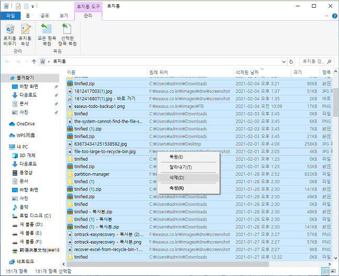The width and height of the screenshot is (339, 276).
Task: Switch to the 보기 ribbon tab
Action: [64, 16]
